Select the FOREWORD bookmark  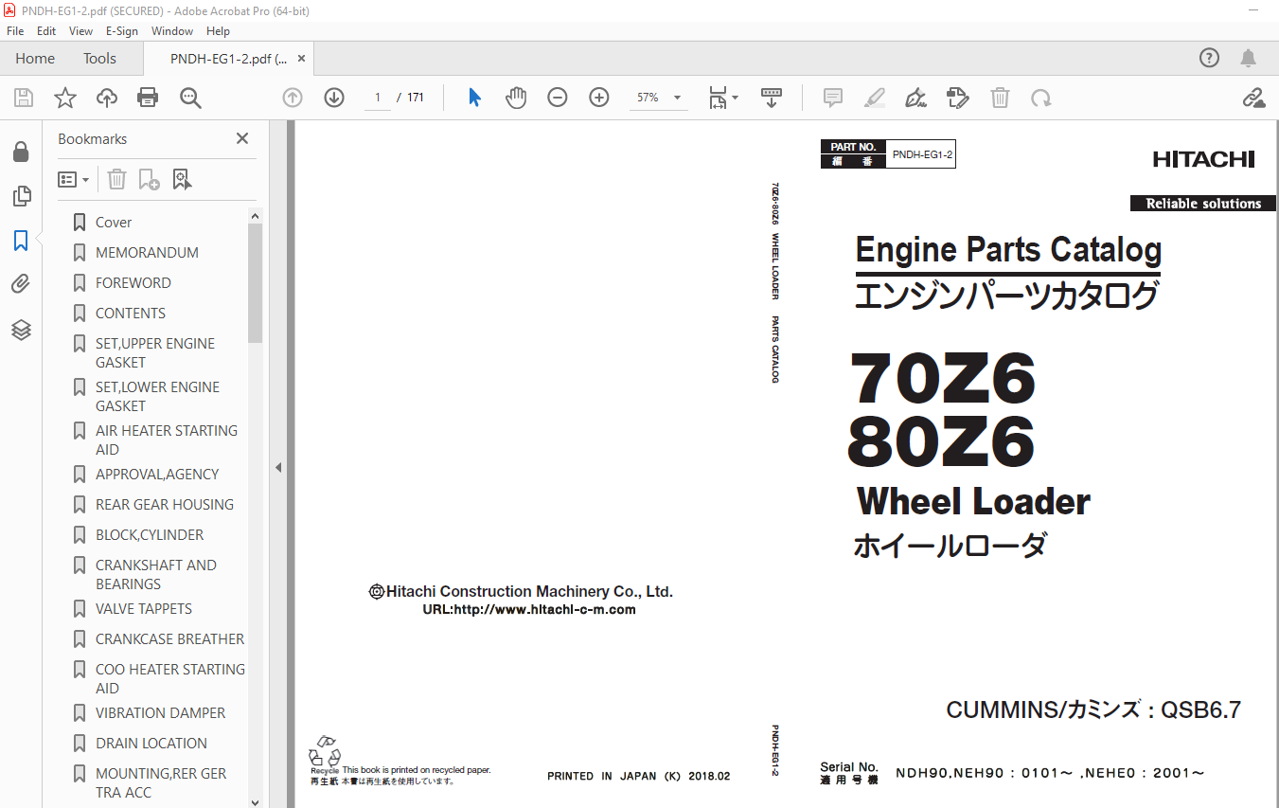click(x=133, y=283)
